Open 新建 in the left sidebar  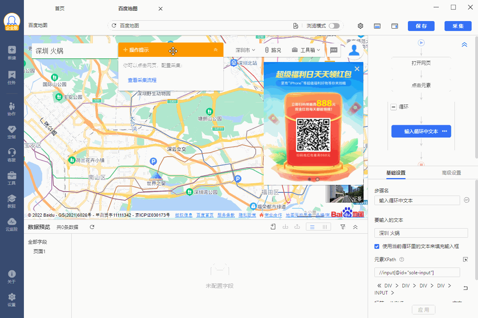point(12,52)
